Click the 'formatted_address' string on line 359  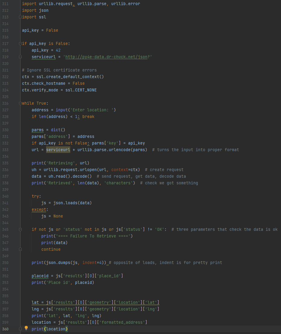point(122,322)
